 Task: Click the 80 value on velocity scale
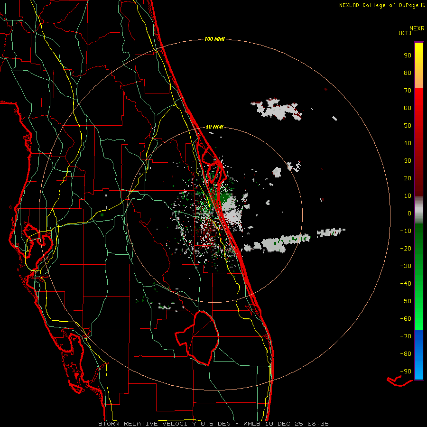tap(408, 73)
